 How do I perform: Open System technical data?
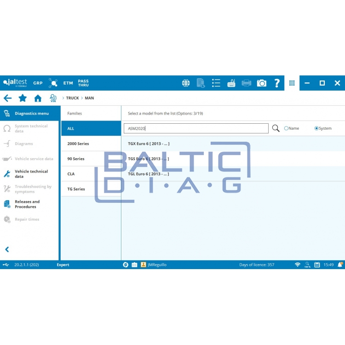pos(29,128)
